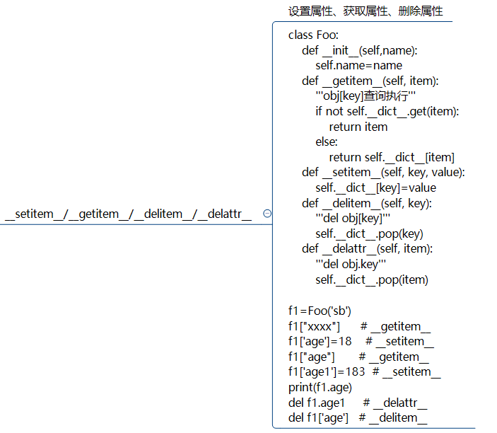Click 'if not self.__dict__.get(item):' line
Image resolution: width=497 pixels, height=433 pixels.
click(387, 111)
